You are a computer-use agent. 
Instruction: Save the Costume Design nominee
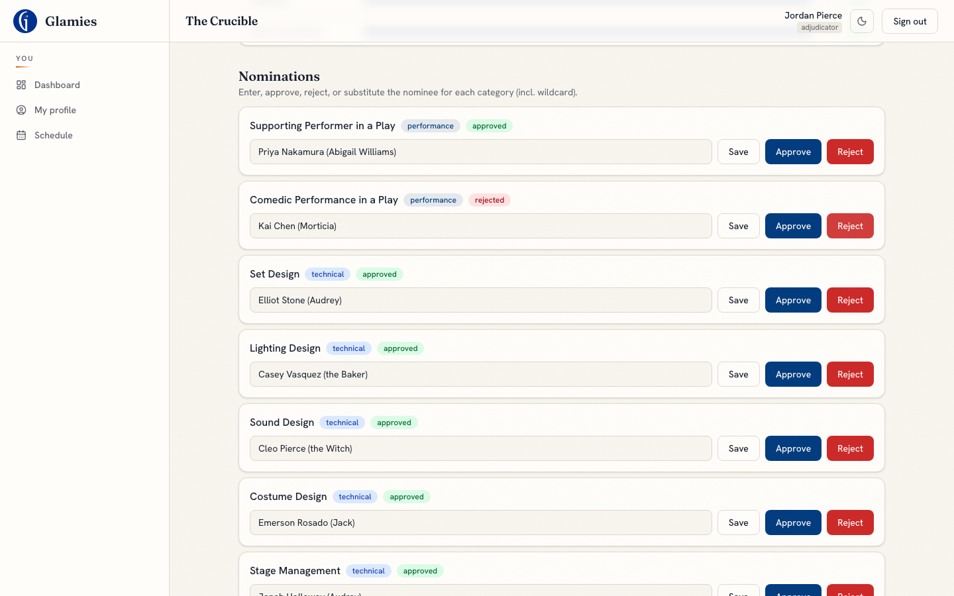click(738, 522)
